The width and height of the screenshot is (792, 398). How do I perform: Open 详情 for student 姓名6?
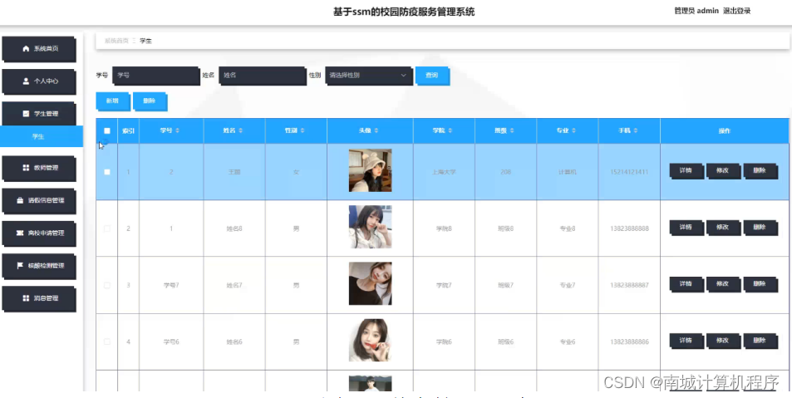(x=686, y=341)
